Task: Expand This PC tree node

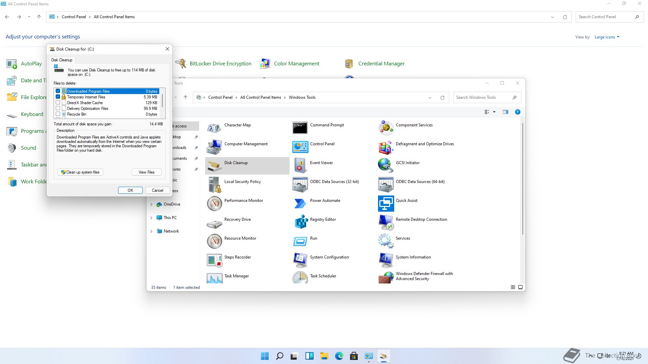Action: [x=151, y=218]
